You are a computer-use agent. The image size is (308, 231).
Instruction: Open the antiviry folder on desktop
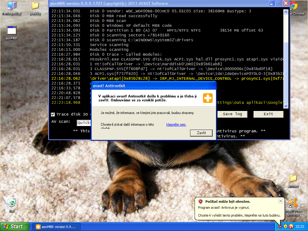pos(293,181)
